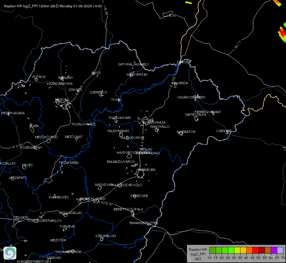Click the NYIREGYHAZA city label
This screenshot has width=286, height=263.
coord(154,122)
